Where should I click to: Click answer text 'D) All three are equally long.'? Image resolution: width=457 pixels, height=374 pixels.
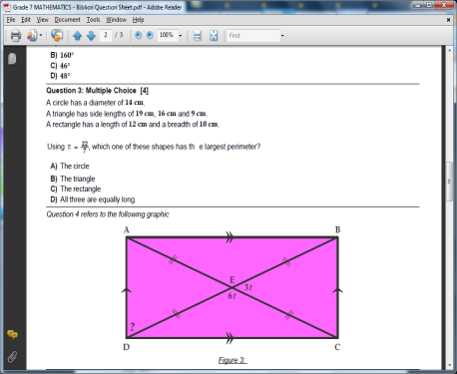click(x=93, y=199)
